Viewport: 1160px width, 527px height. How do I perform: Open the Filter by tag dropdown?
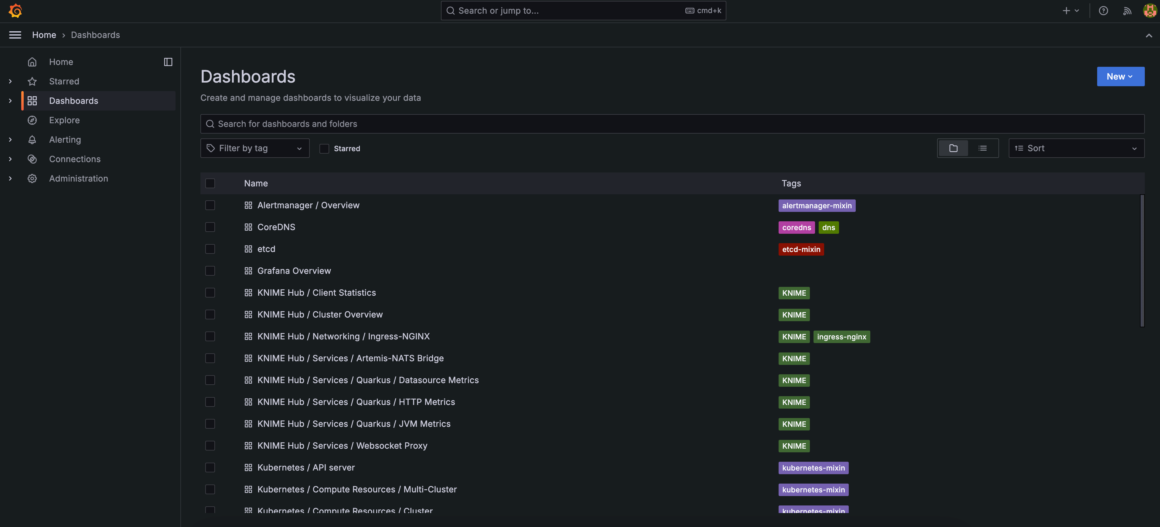point(254,148)
